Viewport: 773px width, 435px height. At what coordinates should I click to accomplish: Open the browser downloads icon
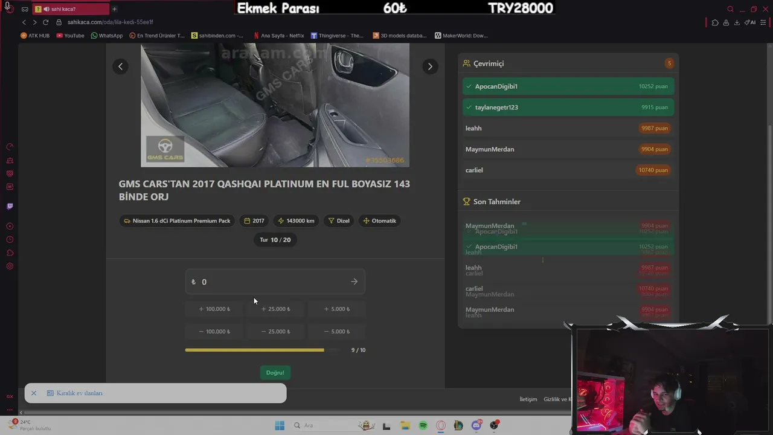click(x=737, y=22)
